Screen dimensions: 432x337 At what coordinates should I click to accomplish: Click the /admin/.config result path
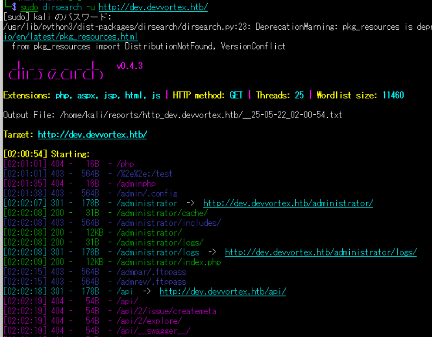tap(146, 194)
